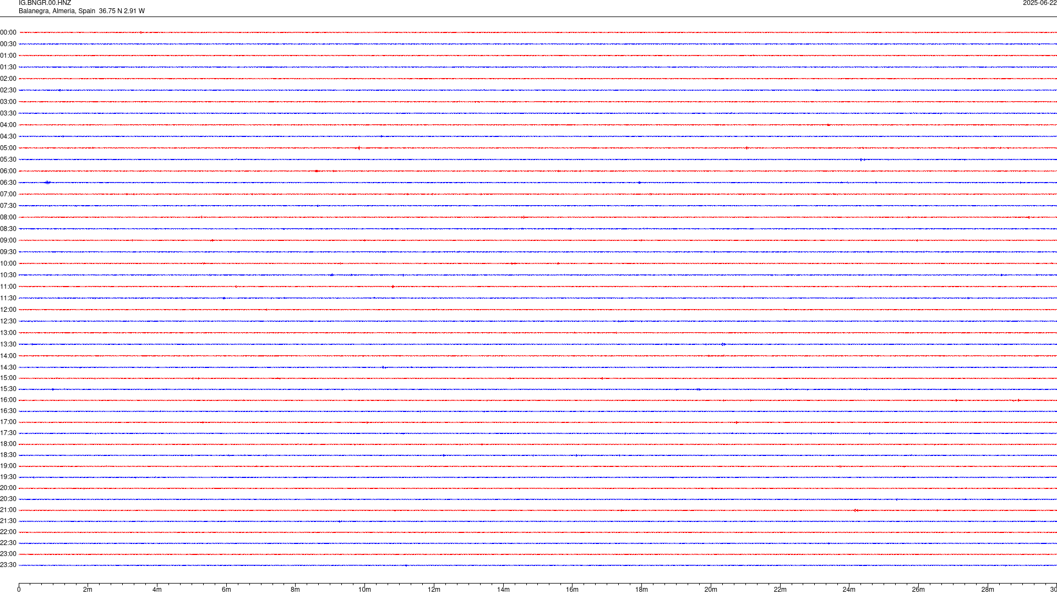The image size is (1057, 594).
Task: Select the 18:30 time label
Action: 8,455
